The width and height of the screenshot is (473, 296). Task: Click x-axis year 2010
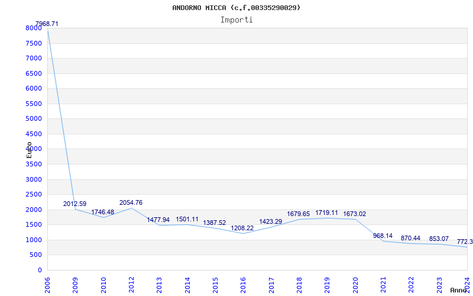(x=103, y=285)
